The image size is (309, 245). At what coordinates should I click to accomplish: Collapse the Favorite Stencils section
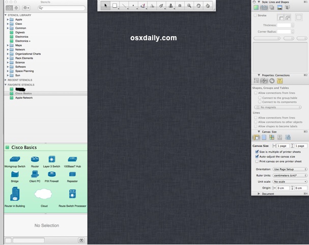coord(6,85)
